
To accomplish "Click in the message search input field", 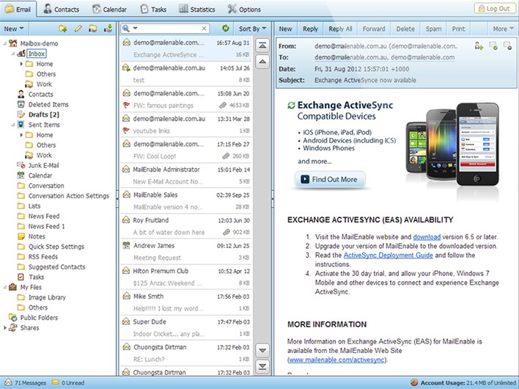I will (x=170, y=29).
